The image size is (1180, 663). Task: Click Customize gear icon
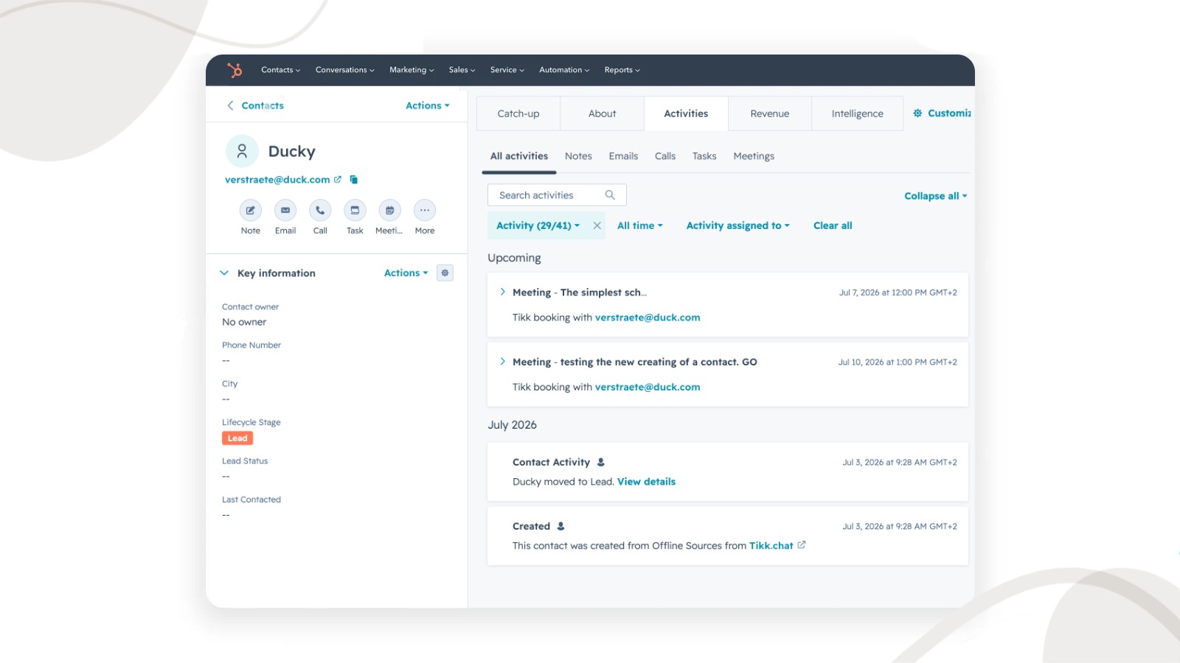click(917, 113)
